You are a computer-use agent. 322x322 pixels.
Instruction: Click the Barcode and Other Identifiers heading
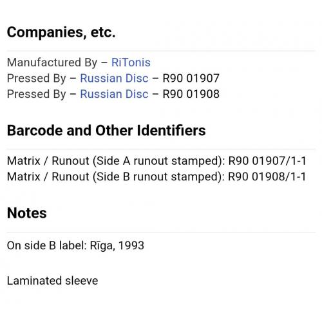pyautogui.click(x=106, y=130)
